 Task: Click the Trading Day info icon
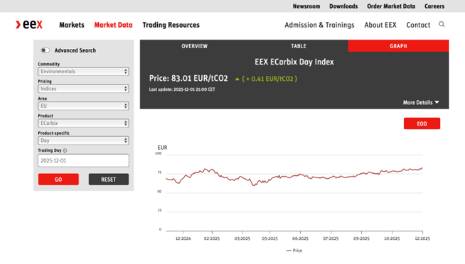pyautogui.click(x=65, y=150)
